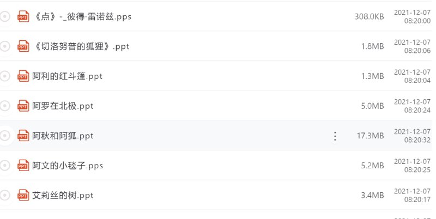
Task: Click the file name 艾莉丝的树.ppt
Action: click(x=63, y=195)
